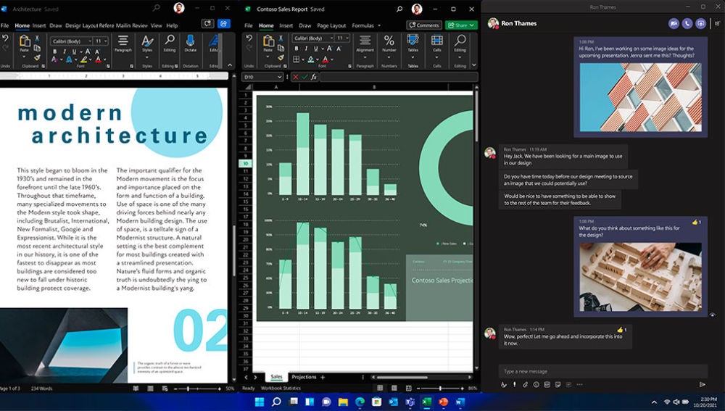Screen dimensions: 725x411
Task: Click Editing magnifier icon in Word ribbon
Action: pos(170,41)
